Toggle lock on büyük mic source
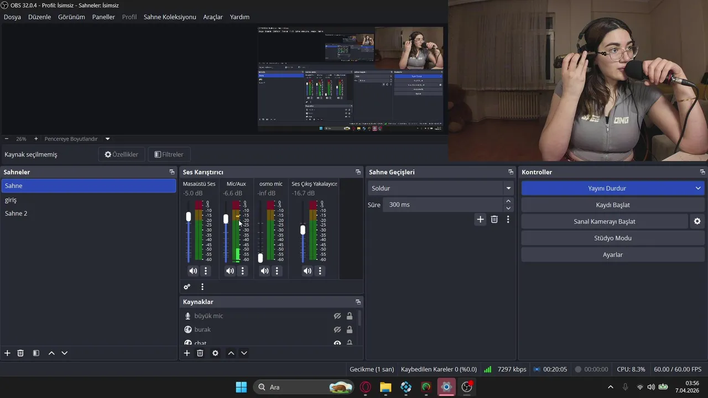This screenshot has width=708, height=398. pos(350,316)
